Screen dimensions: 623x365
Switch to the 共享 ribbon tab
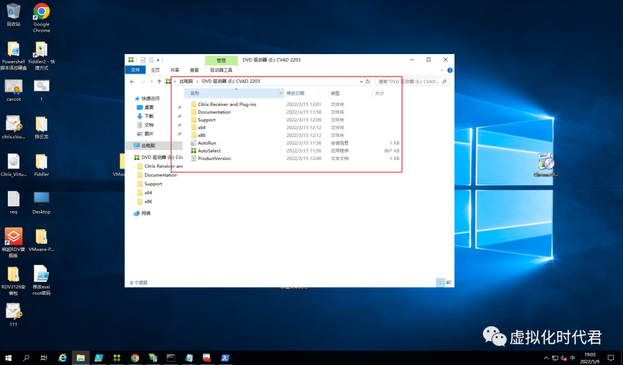[174, 70]
